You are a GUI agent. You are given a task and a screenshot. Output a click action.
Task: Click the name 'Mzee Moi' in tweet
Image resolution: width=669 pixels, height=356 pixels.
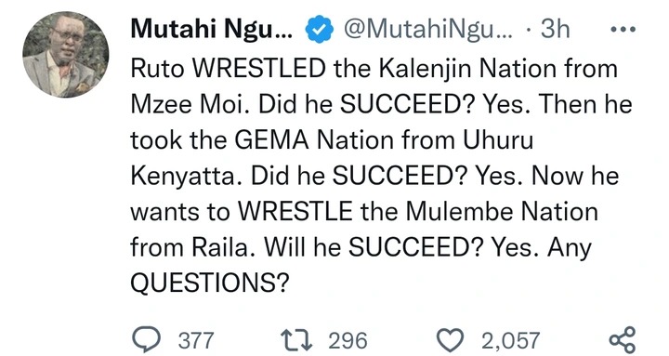click(x=190, y=104)
